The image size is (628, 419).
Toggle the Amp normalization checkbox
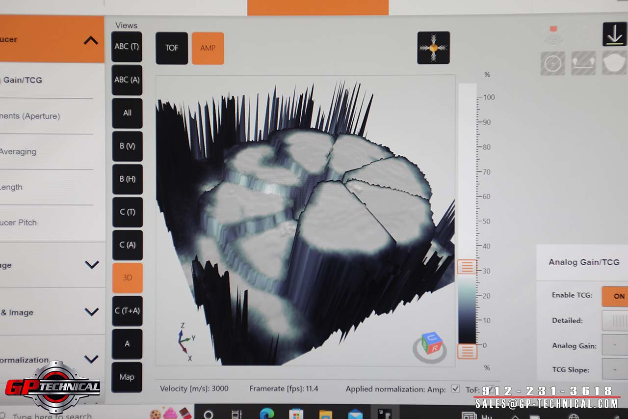tap(455, 389)
